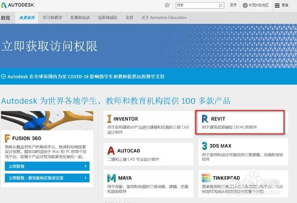
Task: Click the Revit R icon
Action: 205,119
